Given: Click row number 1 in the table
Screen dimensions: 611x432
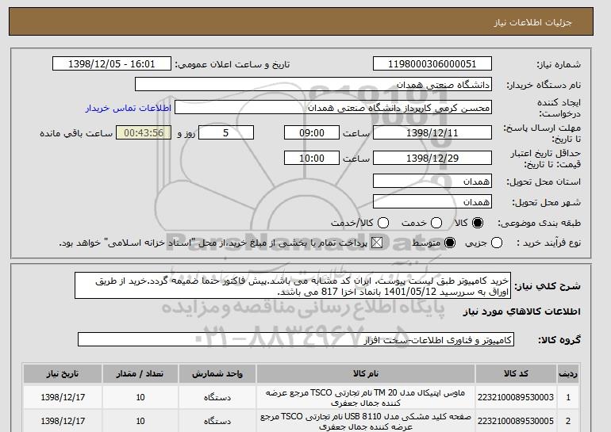Looking at the screenshot, I should pos(568,397).
